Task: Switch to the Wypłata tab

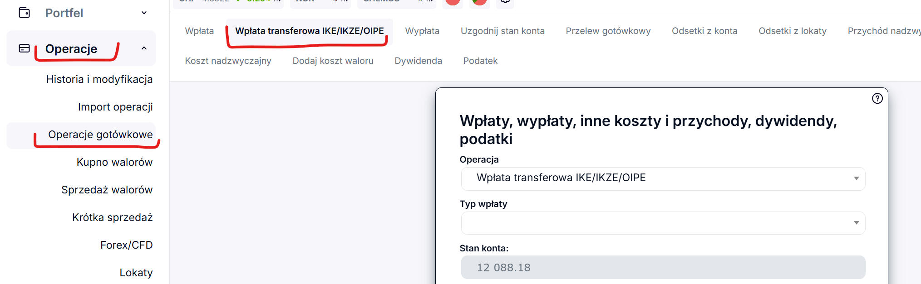Action: click(422, 31)
